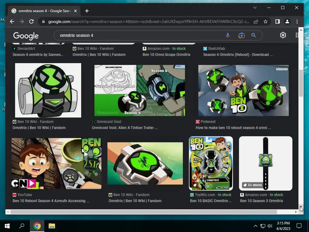
Task: Open the Google apps grid
Action: click(x=297, y=35)
